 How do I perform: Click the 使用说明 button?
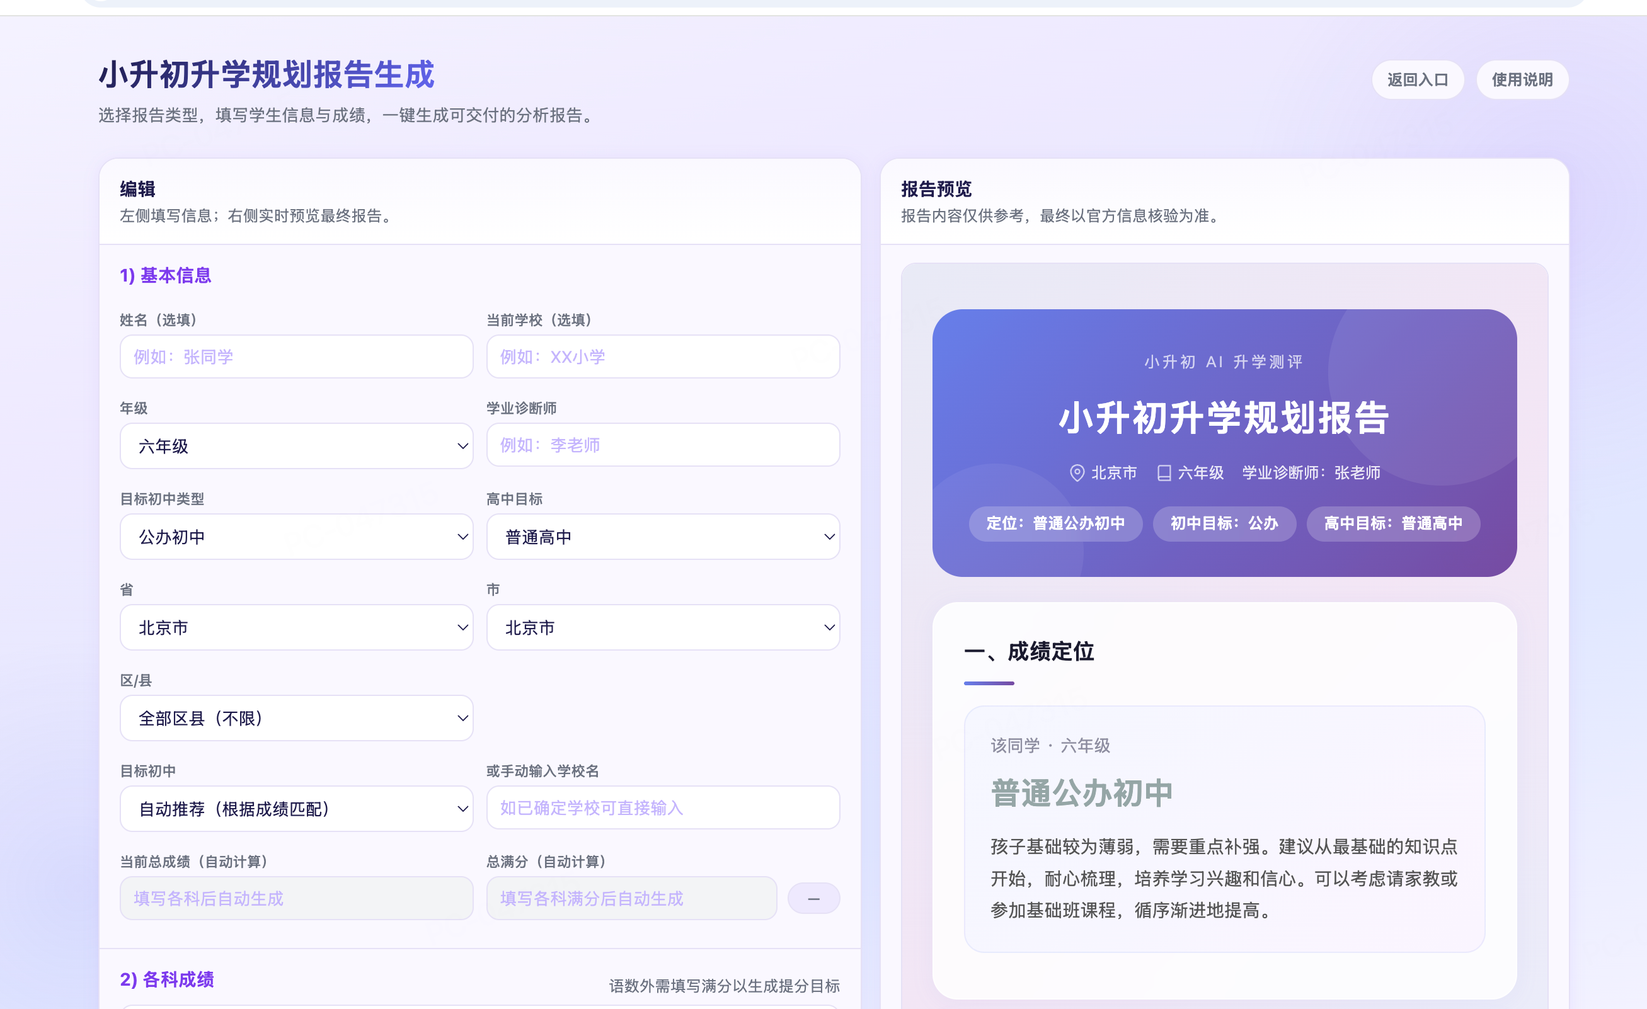(1522, 79)
